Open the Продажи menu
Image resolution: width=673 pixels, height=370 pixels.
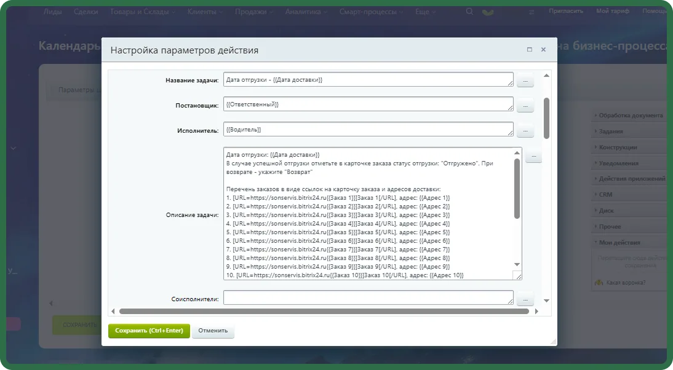253,12
